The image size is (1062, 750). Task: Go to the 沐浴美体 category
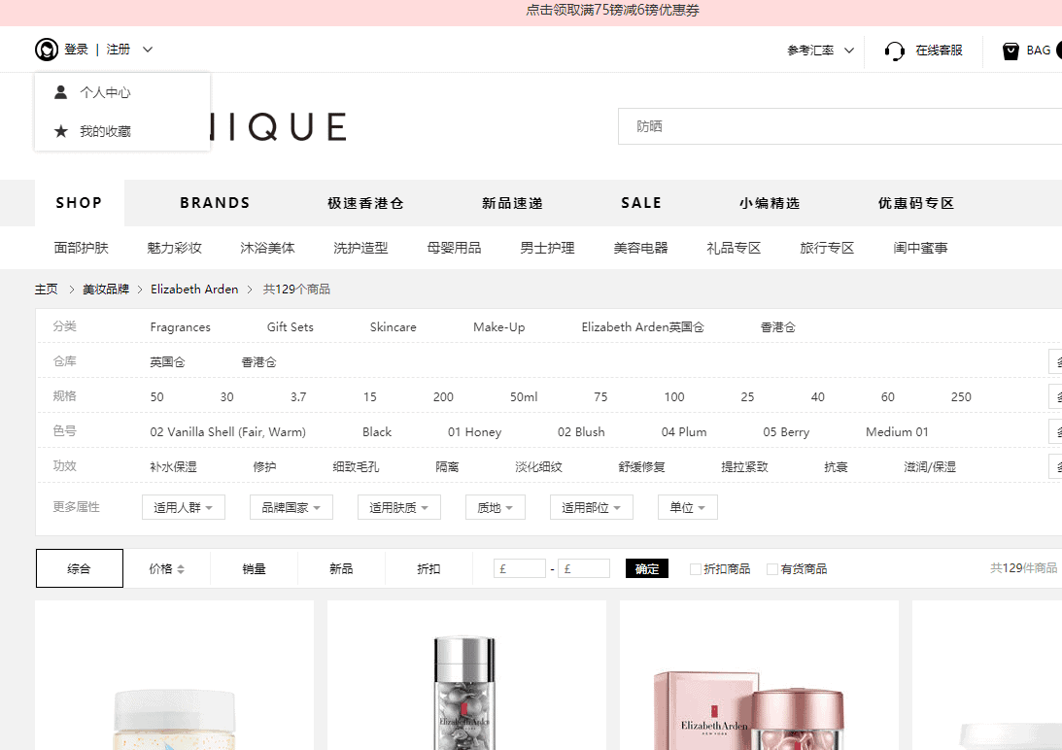pyautogui.click(x=267, y=248)
